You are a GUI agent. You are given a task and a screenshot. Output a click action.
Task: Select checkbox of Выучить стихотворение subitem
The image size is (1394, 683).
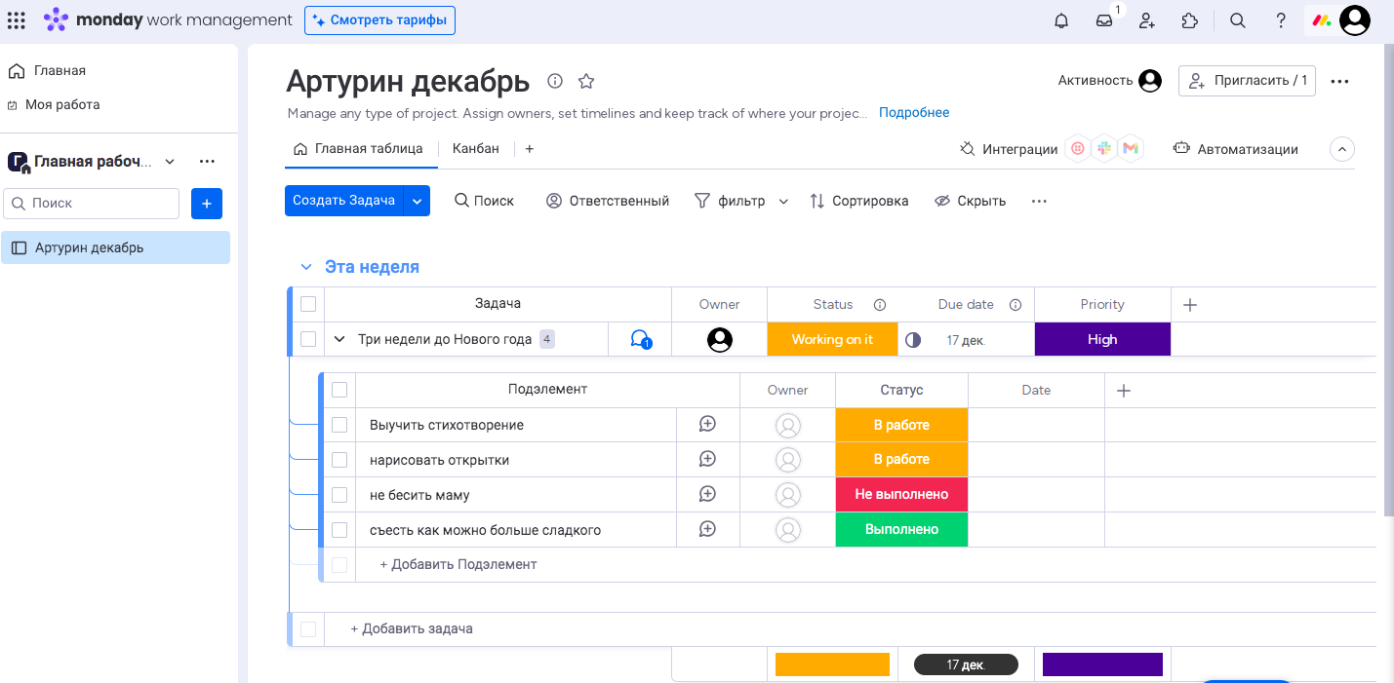339,424
